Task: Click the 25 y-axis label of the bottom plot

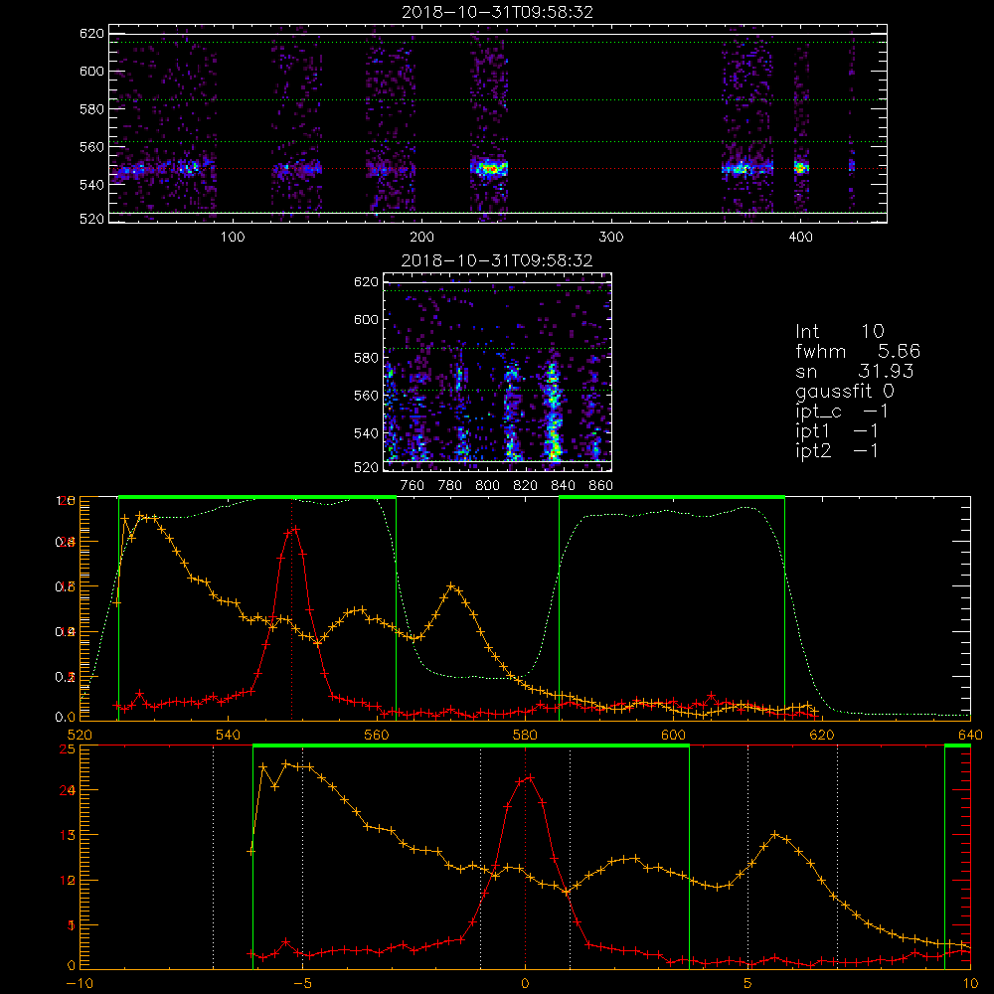Action: point(67,748)
